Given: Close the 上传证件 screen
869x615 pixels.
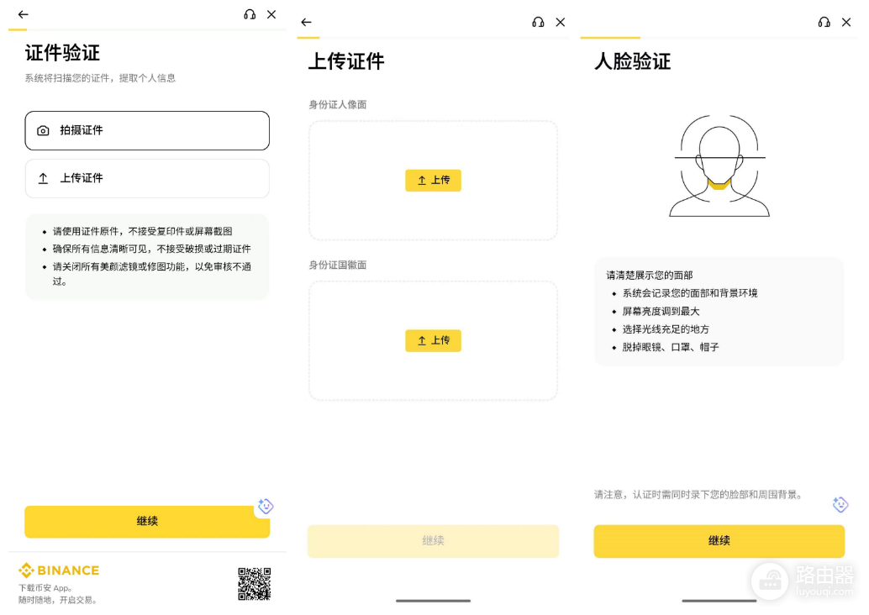Looking at the screenshot, I should point(561,22).
